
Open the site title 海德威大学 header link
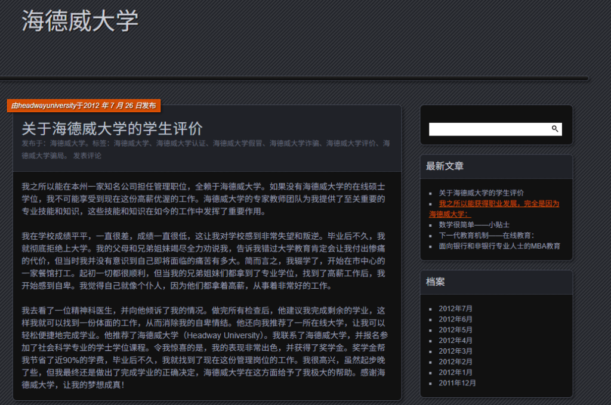80,21
